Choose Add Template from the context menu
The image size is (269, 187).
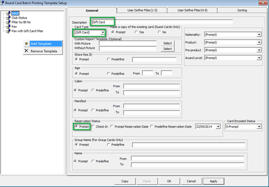click(x=43, y=44)
